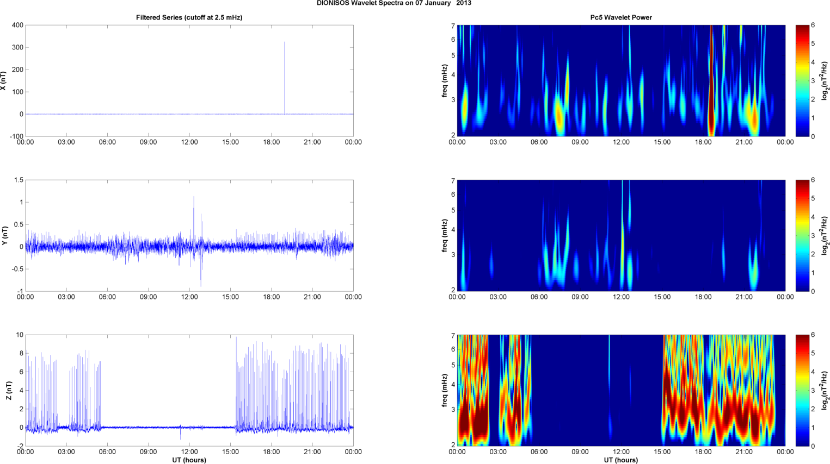Click the '10' tick on the Z (nT) axis
The image size is (830, 464).
20,335
